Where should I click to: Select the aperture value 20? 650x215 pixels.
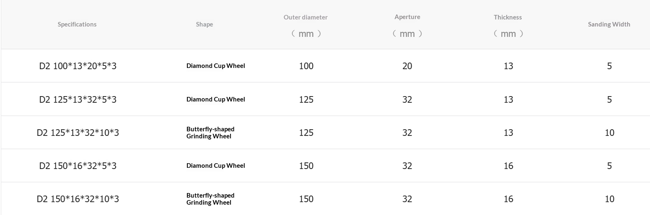click(407, 66)
